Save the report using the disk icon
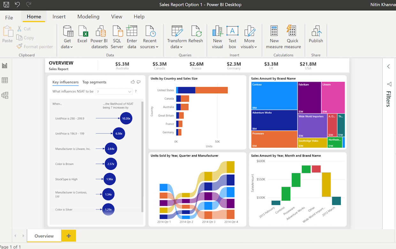 (6, 4)
